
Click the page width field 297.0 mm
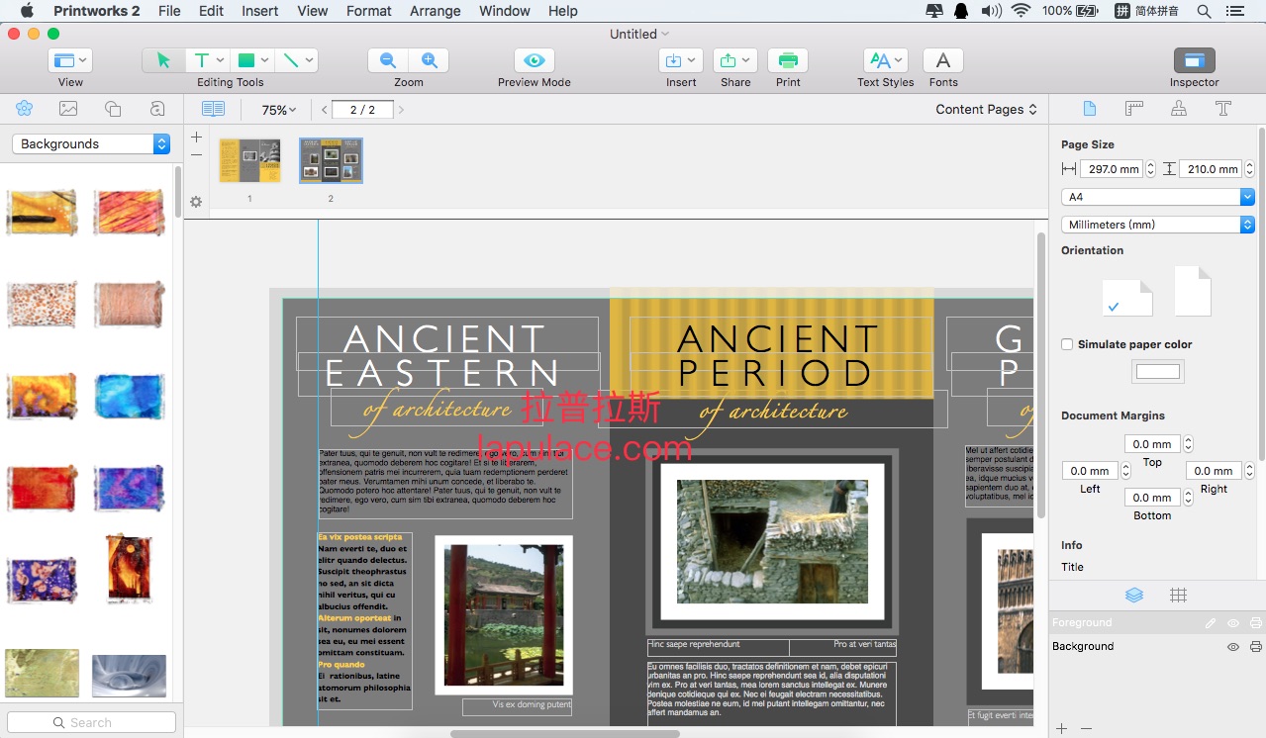coord(1111,169)
